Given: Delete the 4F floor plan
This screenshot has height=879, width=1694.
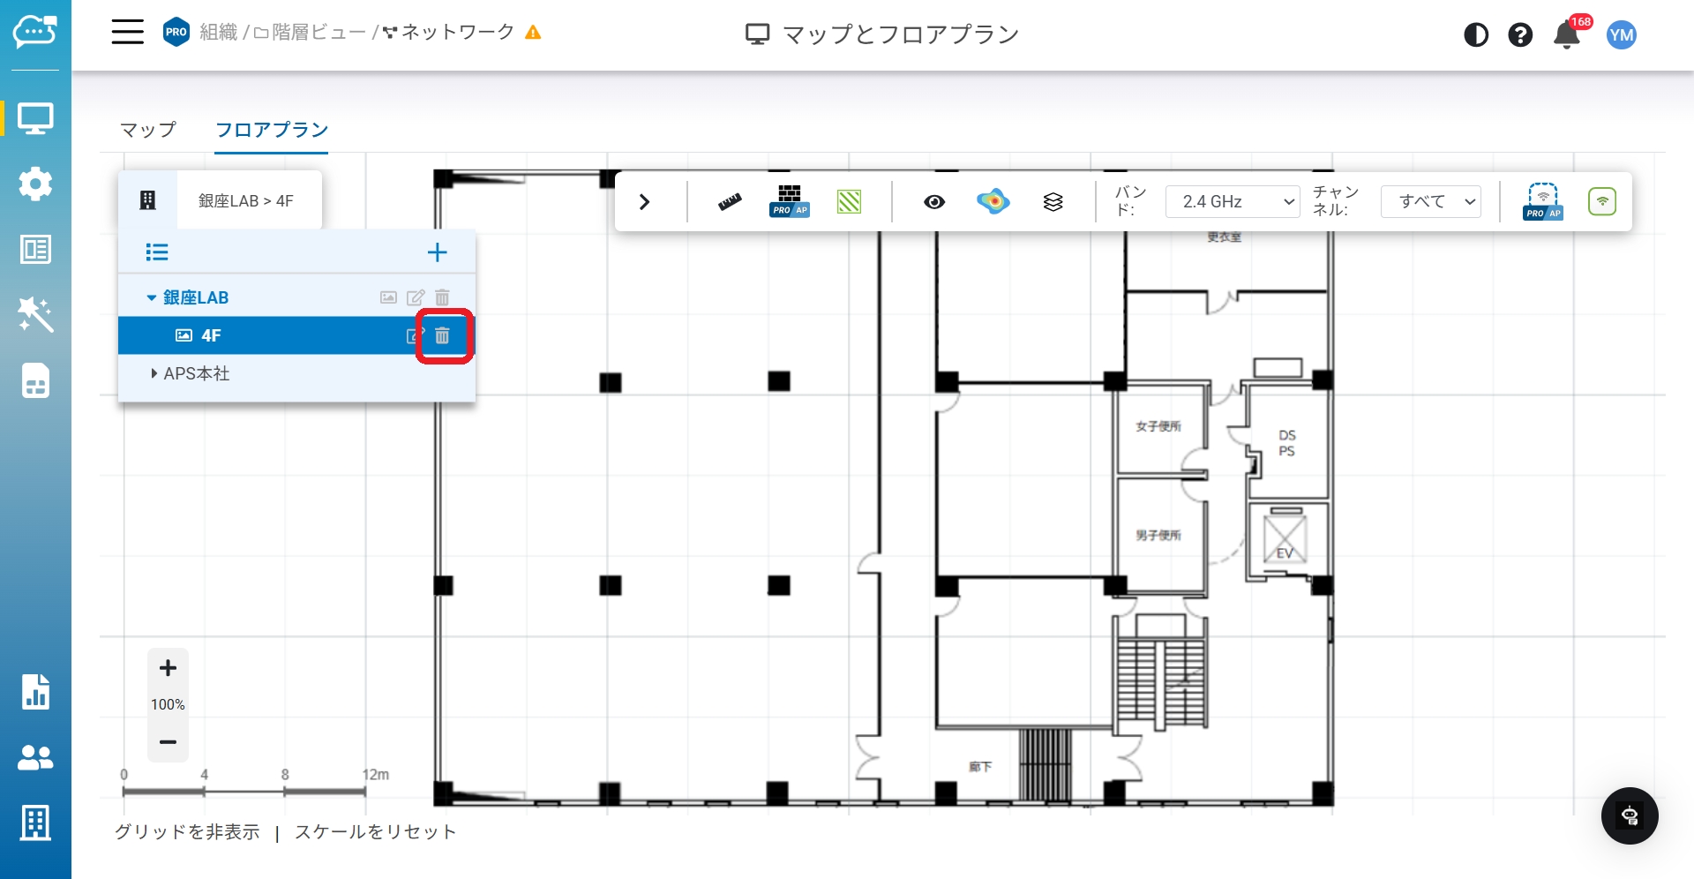Looking at the screenshot, I should point(443,335).
